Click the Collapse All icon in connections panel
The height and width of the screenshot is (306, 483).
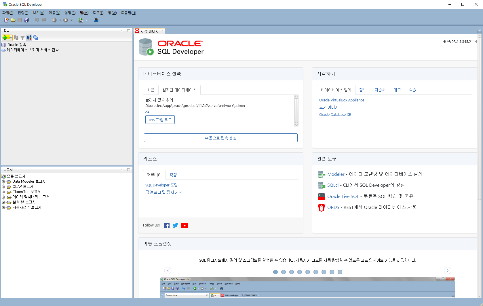tap(36, 38)
